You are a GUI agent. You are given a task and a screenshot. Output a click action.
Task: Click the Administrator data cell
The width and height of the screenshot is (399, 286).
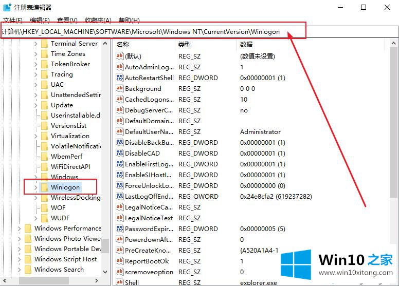tap(260, 131)
